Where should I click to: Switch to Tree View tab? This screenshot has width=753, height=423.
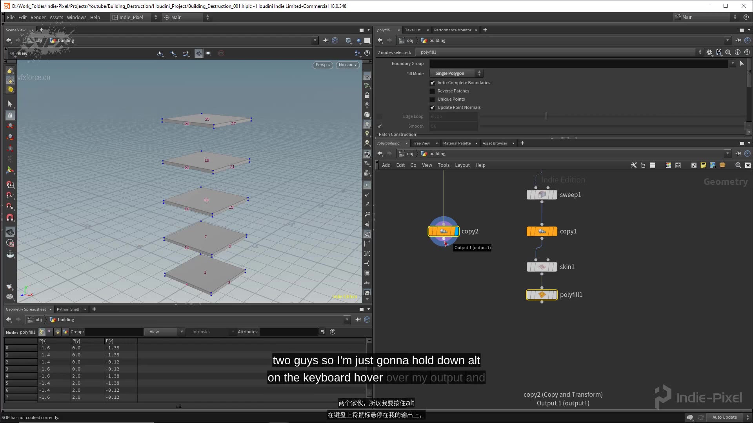(x=420, y=143)
